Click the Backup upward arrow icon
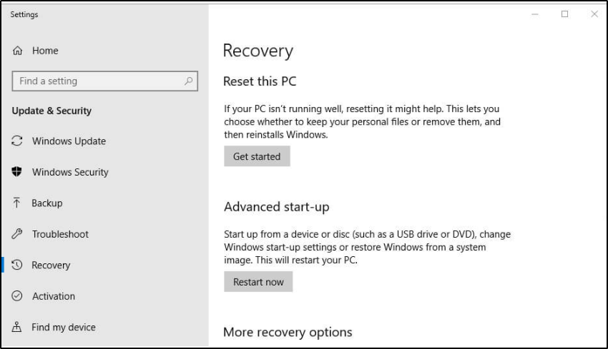Screen dimensions: 608x349 [x=18, y=203]
